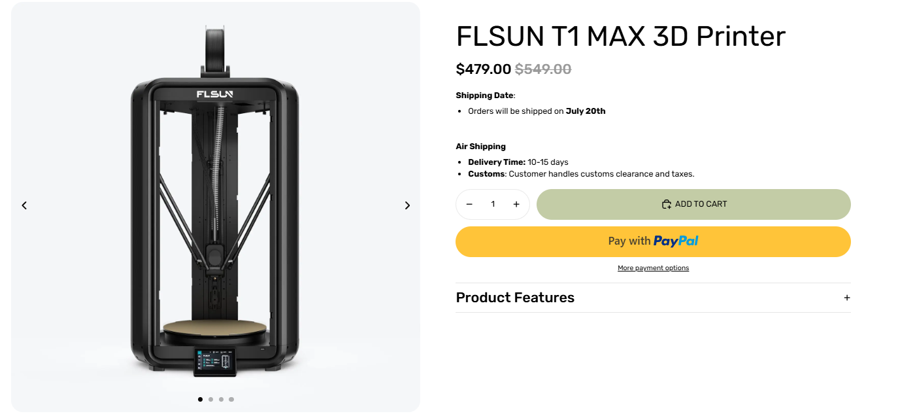
Task: Click the previous image arrow
Action: [24, 205]
